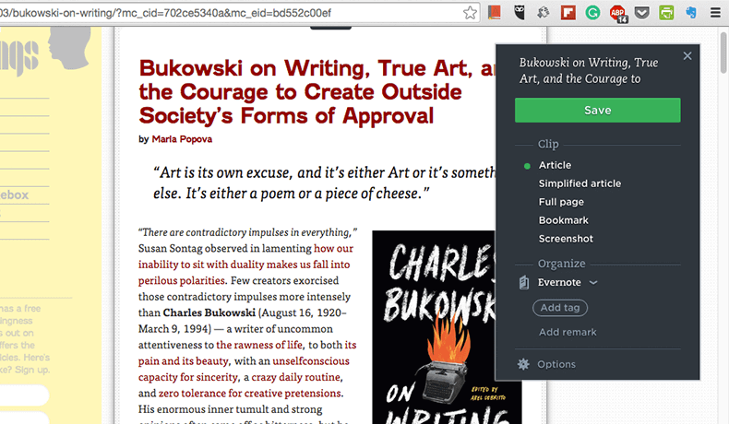
Task: Open 'zero tolerance for creative pretensions' link
Action: click(250, 394)
